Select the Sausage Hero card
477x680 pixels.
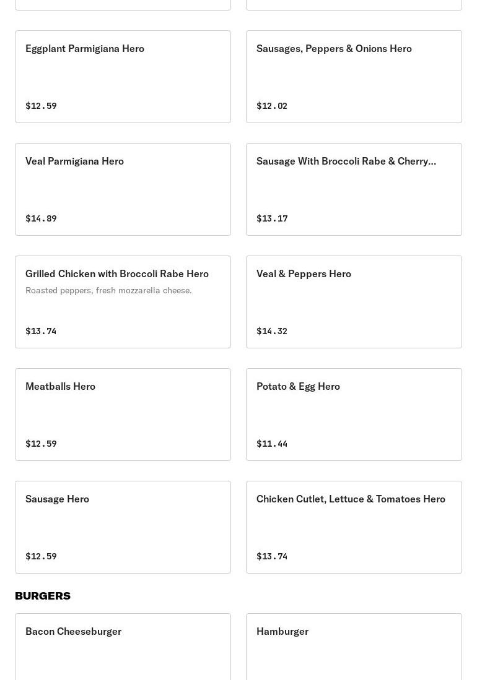click(x=123, y=527)
